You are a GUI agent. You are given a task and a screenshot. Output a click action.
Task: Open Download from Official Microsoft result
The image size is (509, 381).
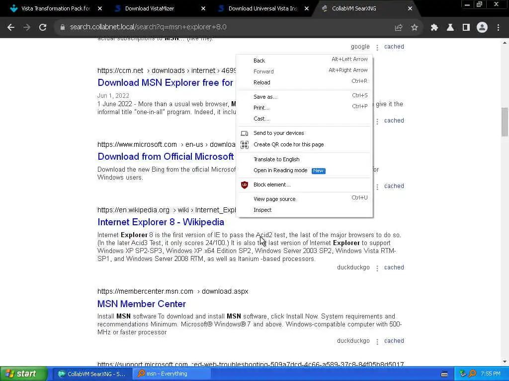[x=166, y=157]
